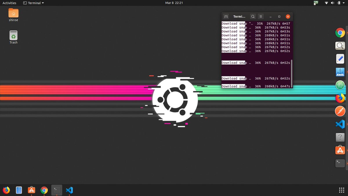Open the Terminal hamburger menu
This screenshot has width=348, height=196.
261,17
